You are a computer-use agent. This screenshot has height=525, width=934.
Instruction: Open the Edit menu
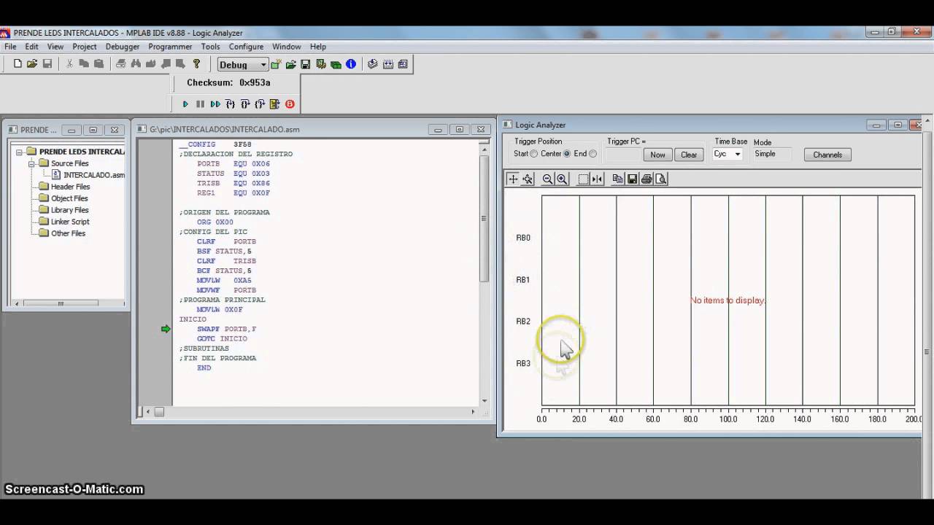(x=32, y=47)
